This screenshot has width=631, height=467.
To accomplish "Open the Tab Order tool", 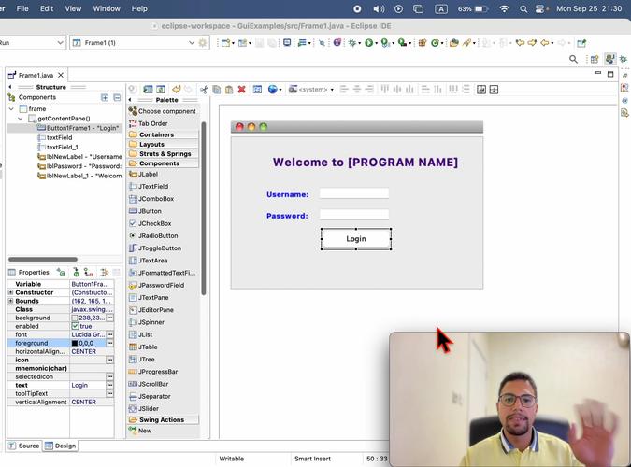I will pos(152,123).
